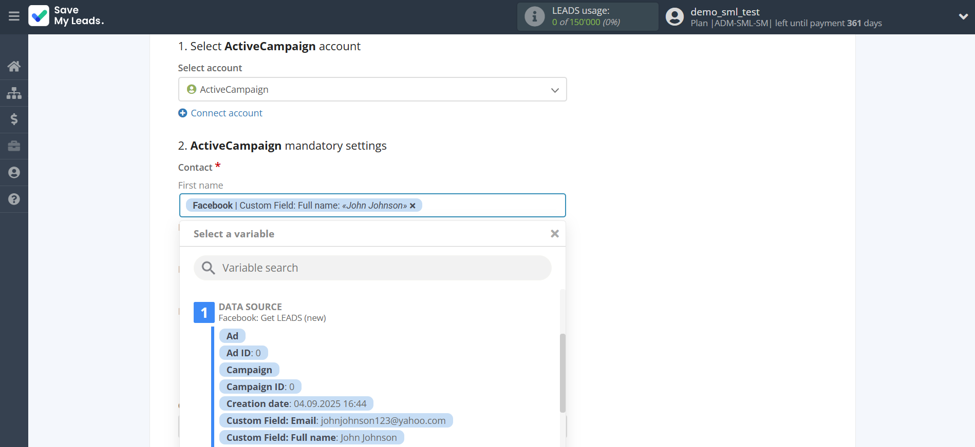
Task: Remove the Facebook Full name tag
Action: [413, 206]
